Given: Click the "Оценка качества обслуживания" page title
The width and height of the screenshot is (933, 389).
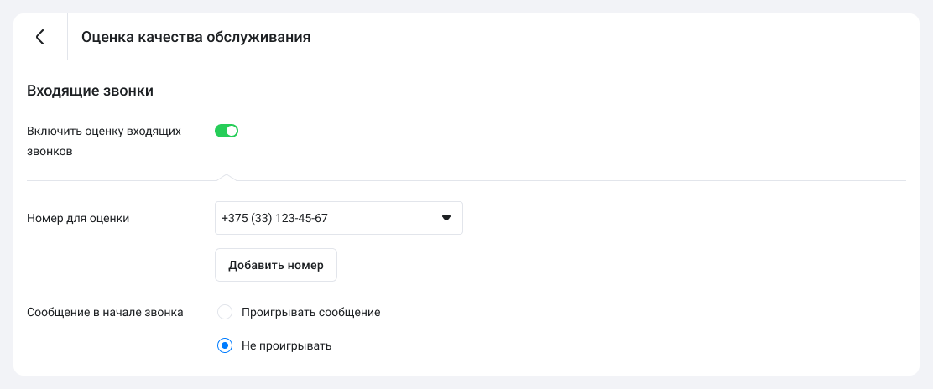Looking at the screenshot, I should pyautogui.click(x=195, y=37).
